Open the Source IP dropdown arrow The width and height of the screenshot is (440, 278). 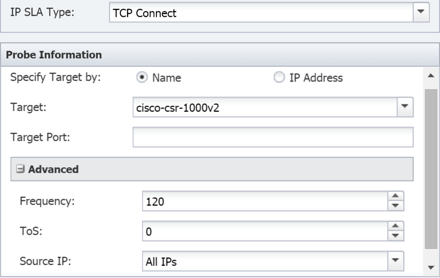pyautogui.click(x=395, y=261)
